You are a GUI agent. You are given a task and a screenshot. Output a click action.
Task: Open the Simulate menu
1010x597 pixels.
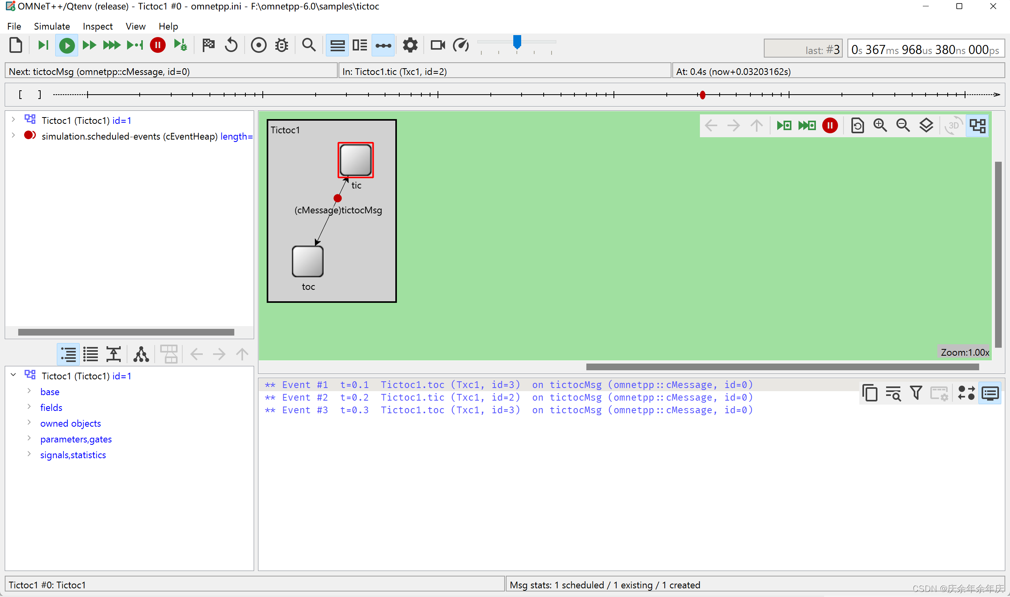(x=52, y=26)
